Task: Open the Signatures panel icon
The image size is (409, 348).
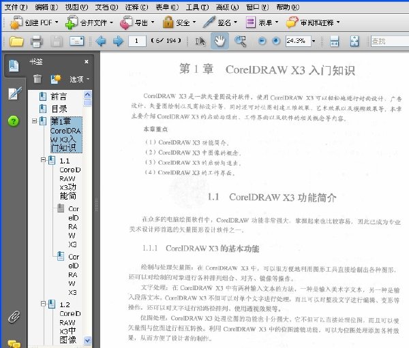Action: [14, 93]
